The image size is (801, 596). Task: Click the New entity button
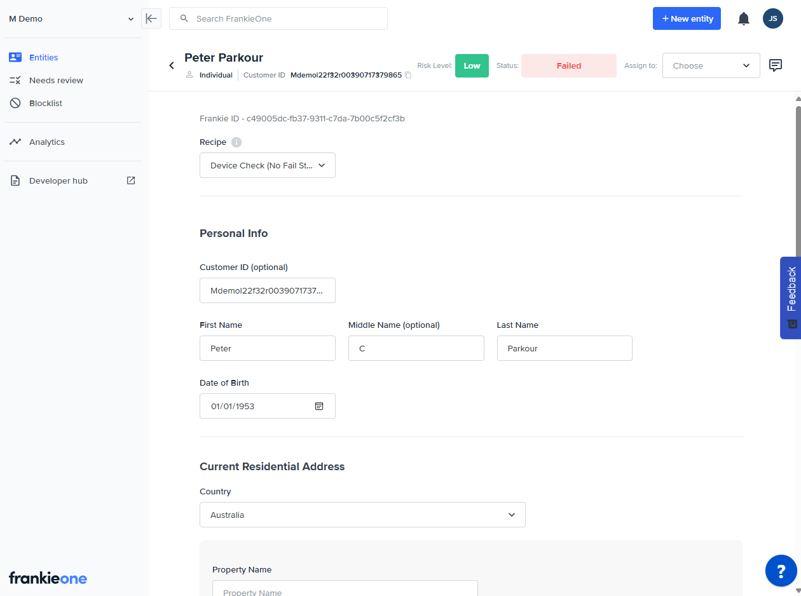tap(687, 18)
